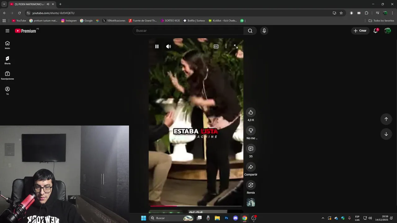The image size is (397, 223).
Task: Go to the previous Short
Action: point(386,119)
